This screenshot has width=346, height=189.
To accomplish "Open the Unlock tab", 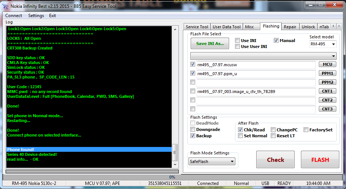I will click(x=308, y=27).
